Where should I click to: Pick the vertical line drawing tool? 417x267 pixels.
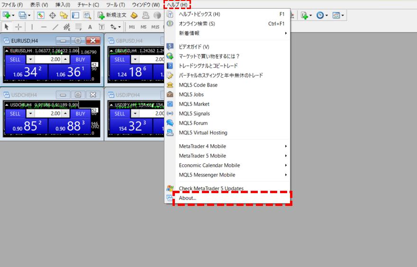[x=32, y=27]
